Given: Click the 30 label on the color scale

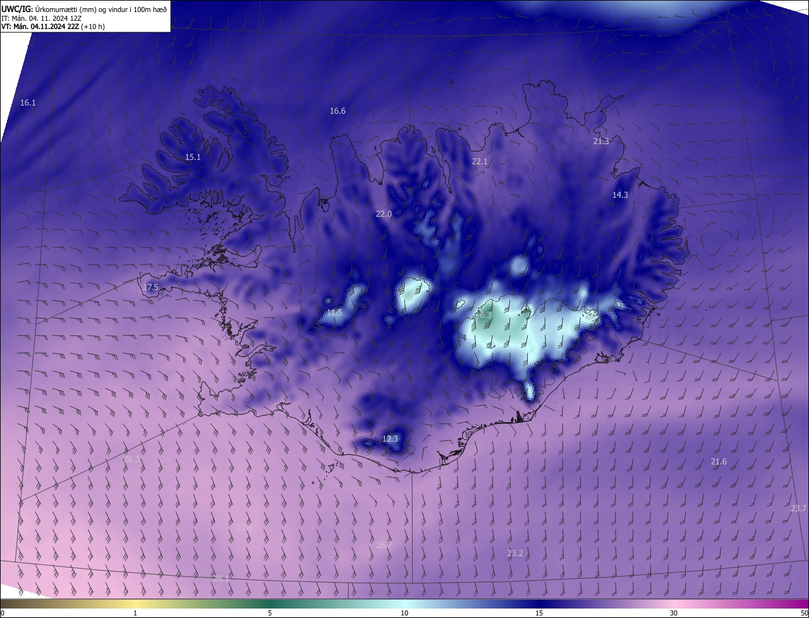Looking at the screenshot, I should pyautogui.click(x=674, y=614).
